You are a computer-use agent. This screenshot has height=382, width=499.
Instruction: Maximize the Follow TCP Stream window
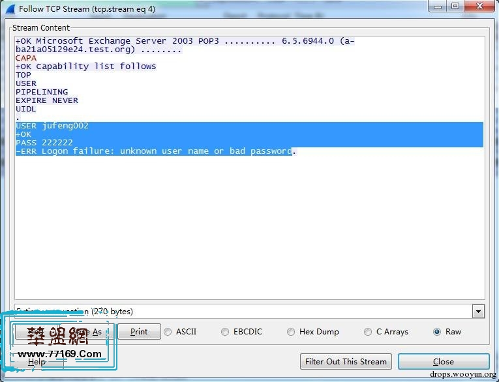(455, 7)
